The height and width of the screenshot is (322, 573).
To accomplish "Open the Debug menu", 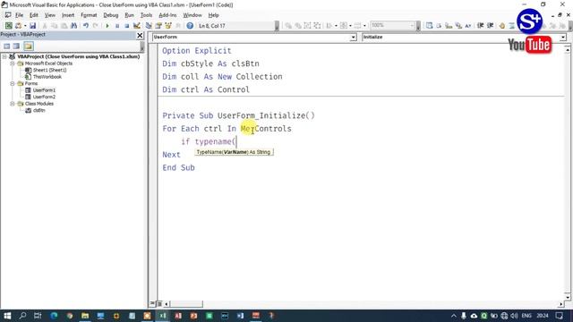I will point(111,15).
